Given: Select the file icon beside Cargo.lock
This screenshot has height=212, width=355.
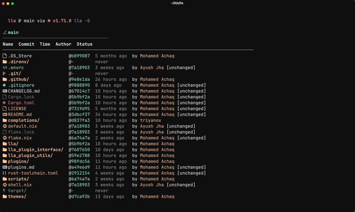Looking at the screenshot, I should pyautogui.click(x=4, y=97).
